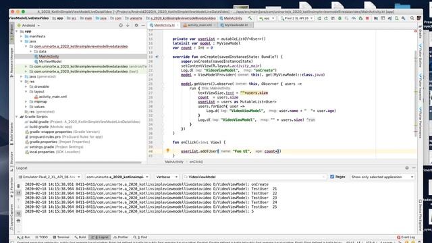Click the uninorte breadcrumb in navigation bar

134,18
